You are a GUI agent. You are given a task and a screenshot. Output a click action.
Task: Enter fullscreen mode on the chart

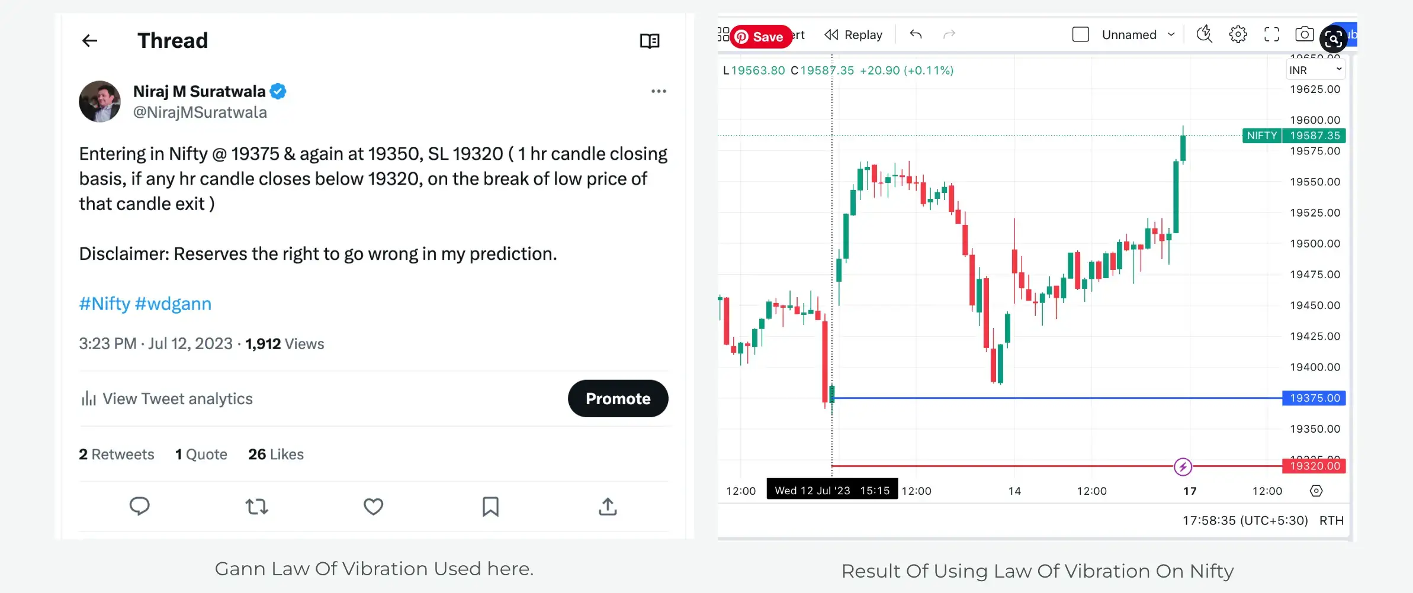click(1271, 34)
